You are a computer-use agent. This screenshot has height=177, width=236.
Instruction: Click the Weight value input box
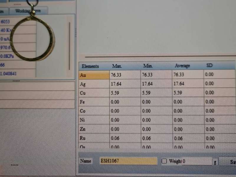[196, 161]
